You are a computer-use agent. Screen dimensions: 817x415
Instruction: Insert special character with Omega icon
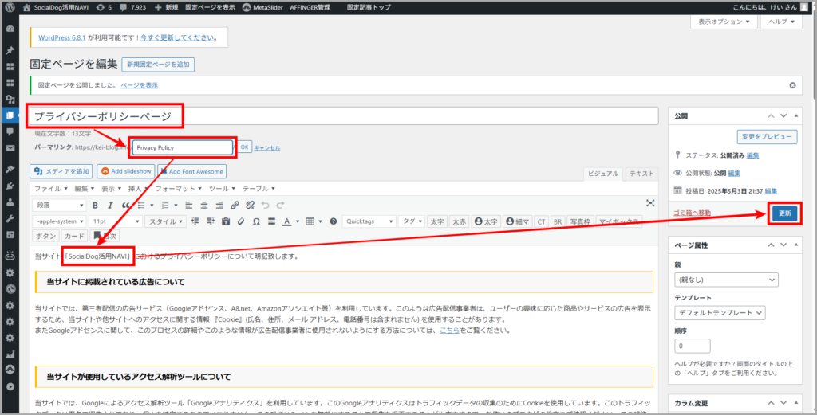(x=256, y=221)
